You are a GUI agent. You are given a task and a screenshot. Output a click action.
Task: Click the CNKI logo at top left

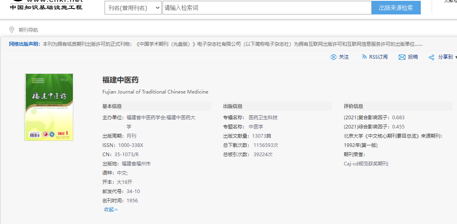(46, 5)
